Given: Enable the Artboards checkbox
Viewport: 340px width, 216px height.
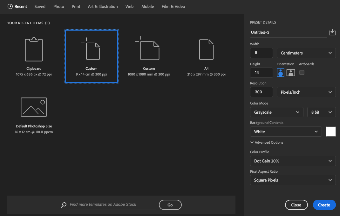Looking at the screenshot, I should click(302, 73).
